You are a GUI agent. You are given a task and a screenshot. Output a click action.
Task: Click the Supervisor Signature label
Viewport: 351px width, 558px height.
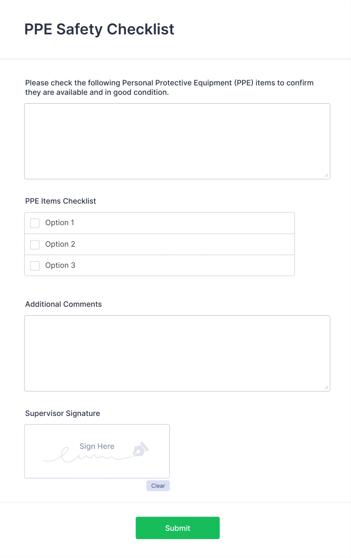coord(62,413)
